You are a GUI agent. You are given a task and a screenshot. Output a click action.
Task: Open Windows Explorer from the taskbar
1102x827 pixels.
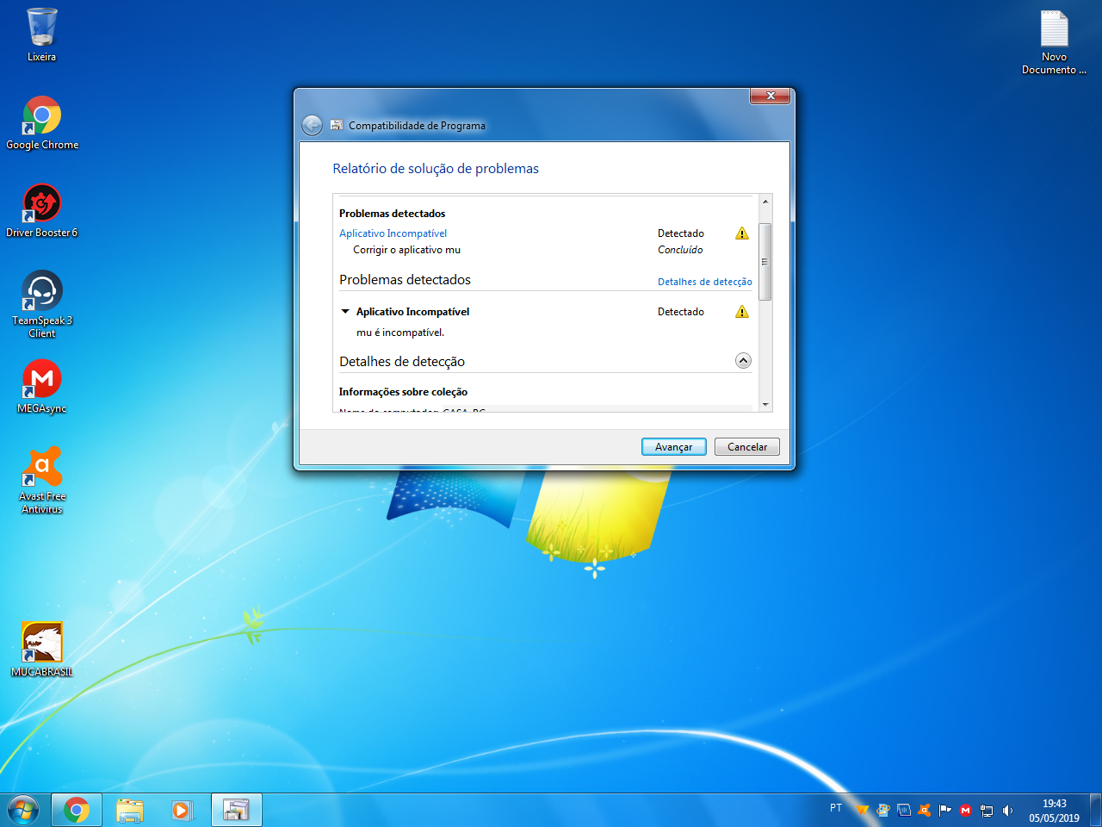130,810
